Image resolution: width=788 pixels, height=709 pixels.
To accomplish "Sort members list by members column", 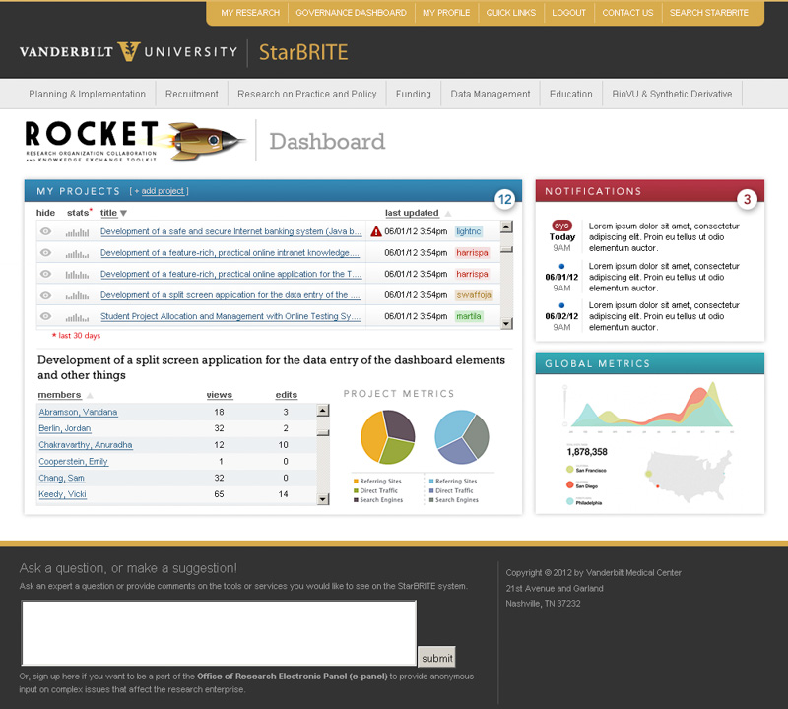I will [59, 395].
